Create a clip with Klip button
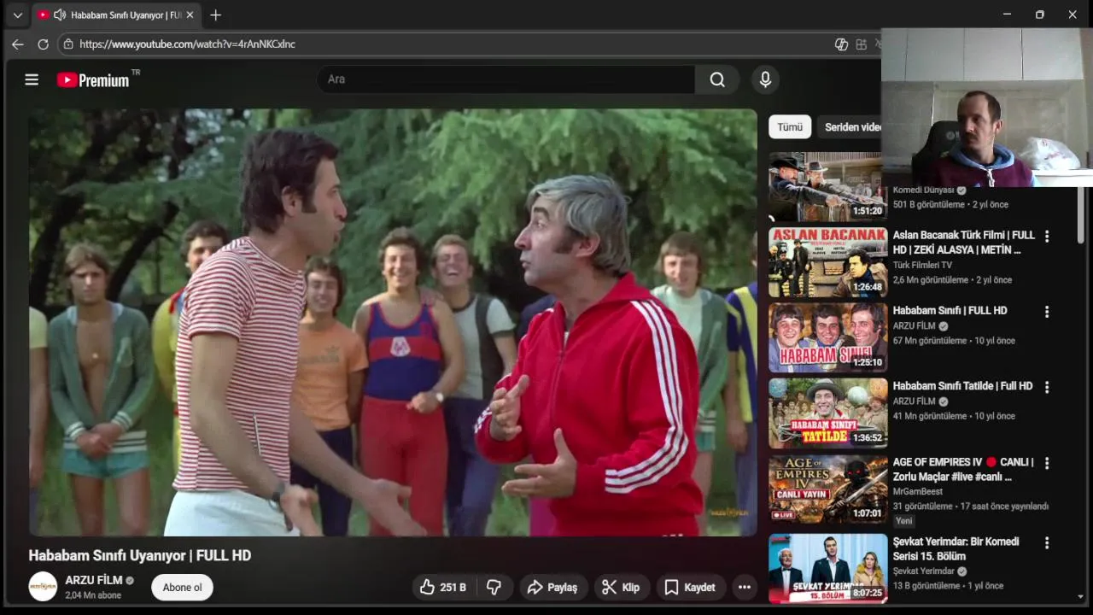1093x615 pixels. tap(621, 587)
